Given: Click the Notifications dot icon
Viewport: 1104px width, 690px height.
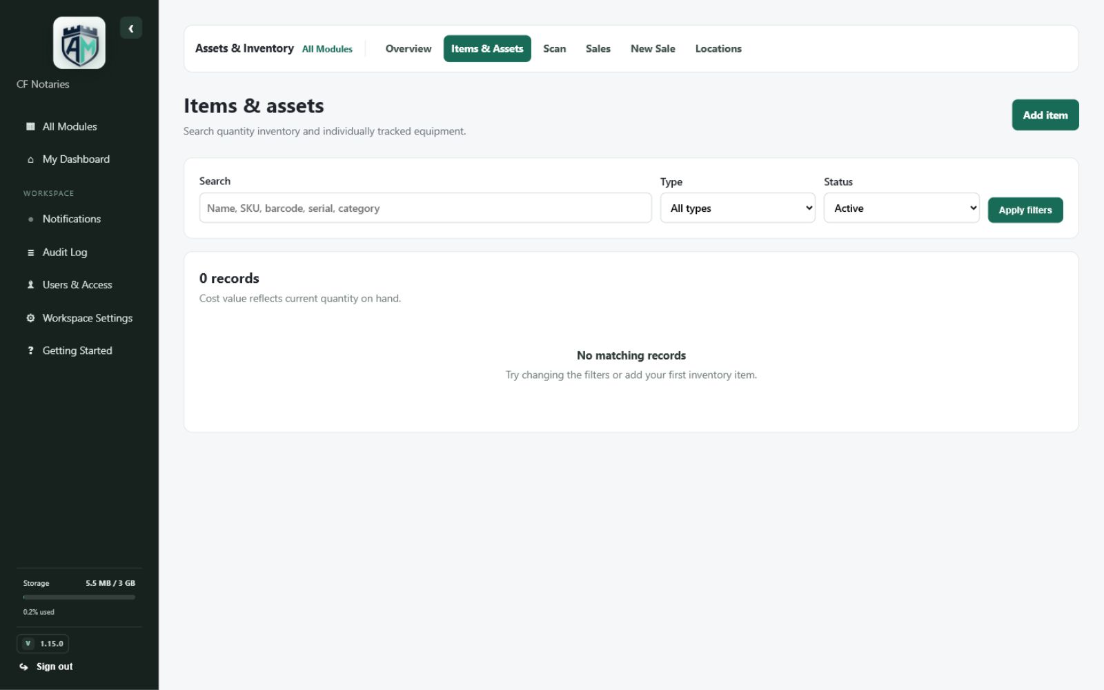Looking at the screenshot, I should [x=30, y=219].
